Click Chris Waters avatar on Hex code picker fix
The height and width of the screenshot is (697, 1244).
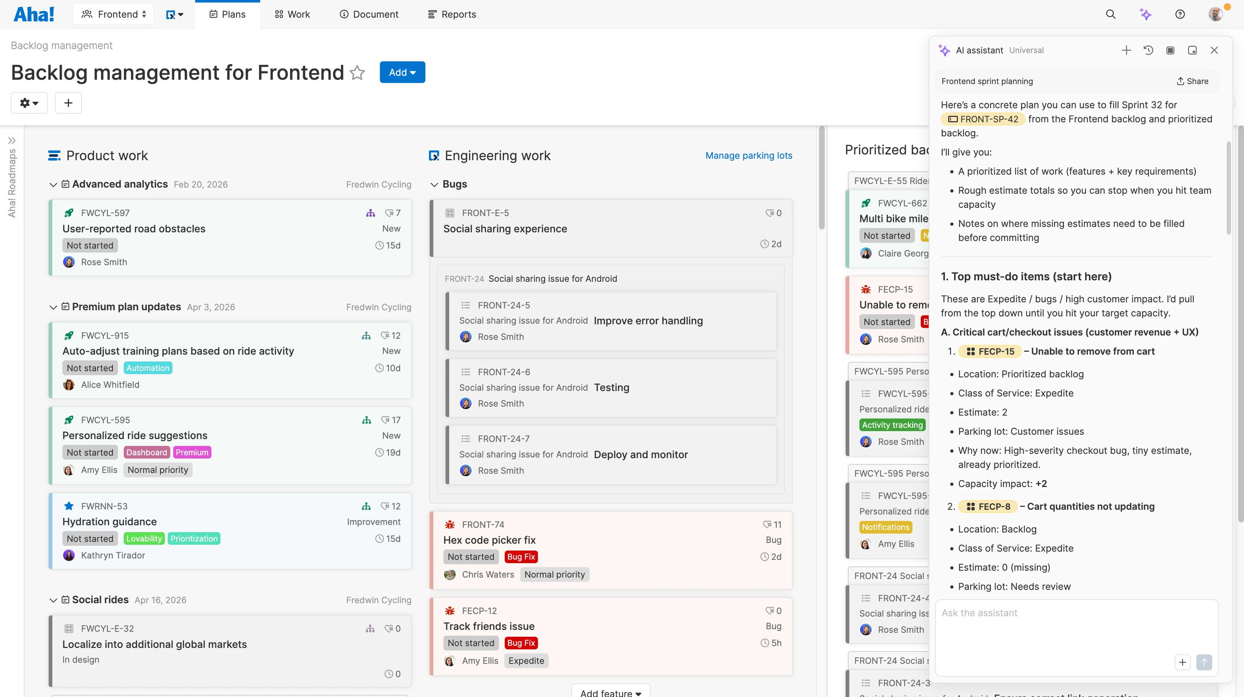[450, 574]
